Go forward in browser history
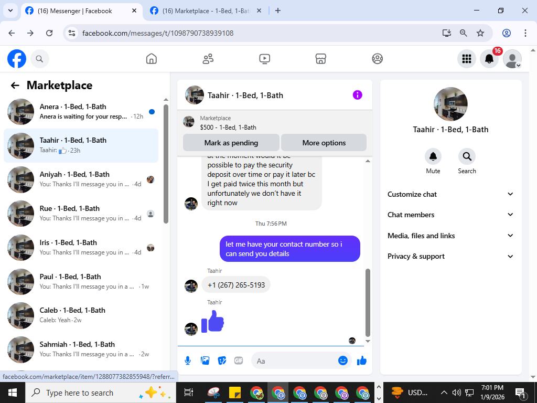This screenshot has height=403, width=537. 30,33
